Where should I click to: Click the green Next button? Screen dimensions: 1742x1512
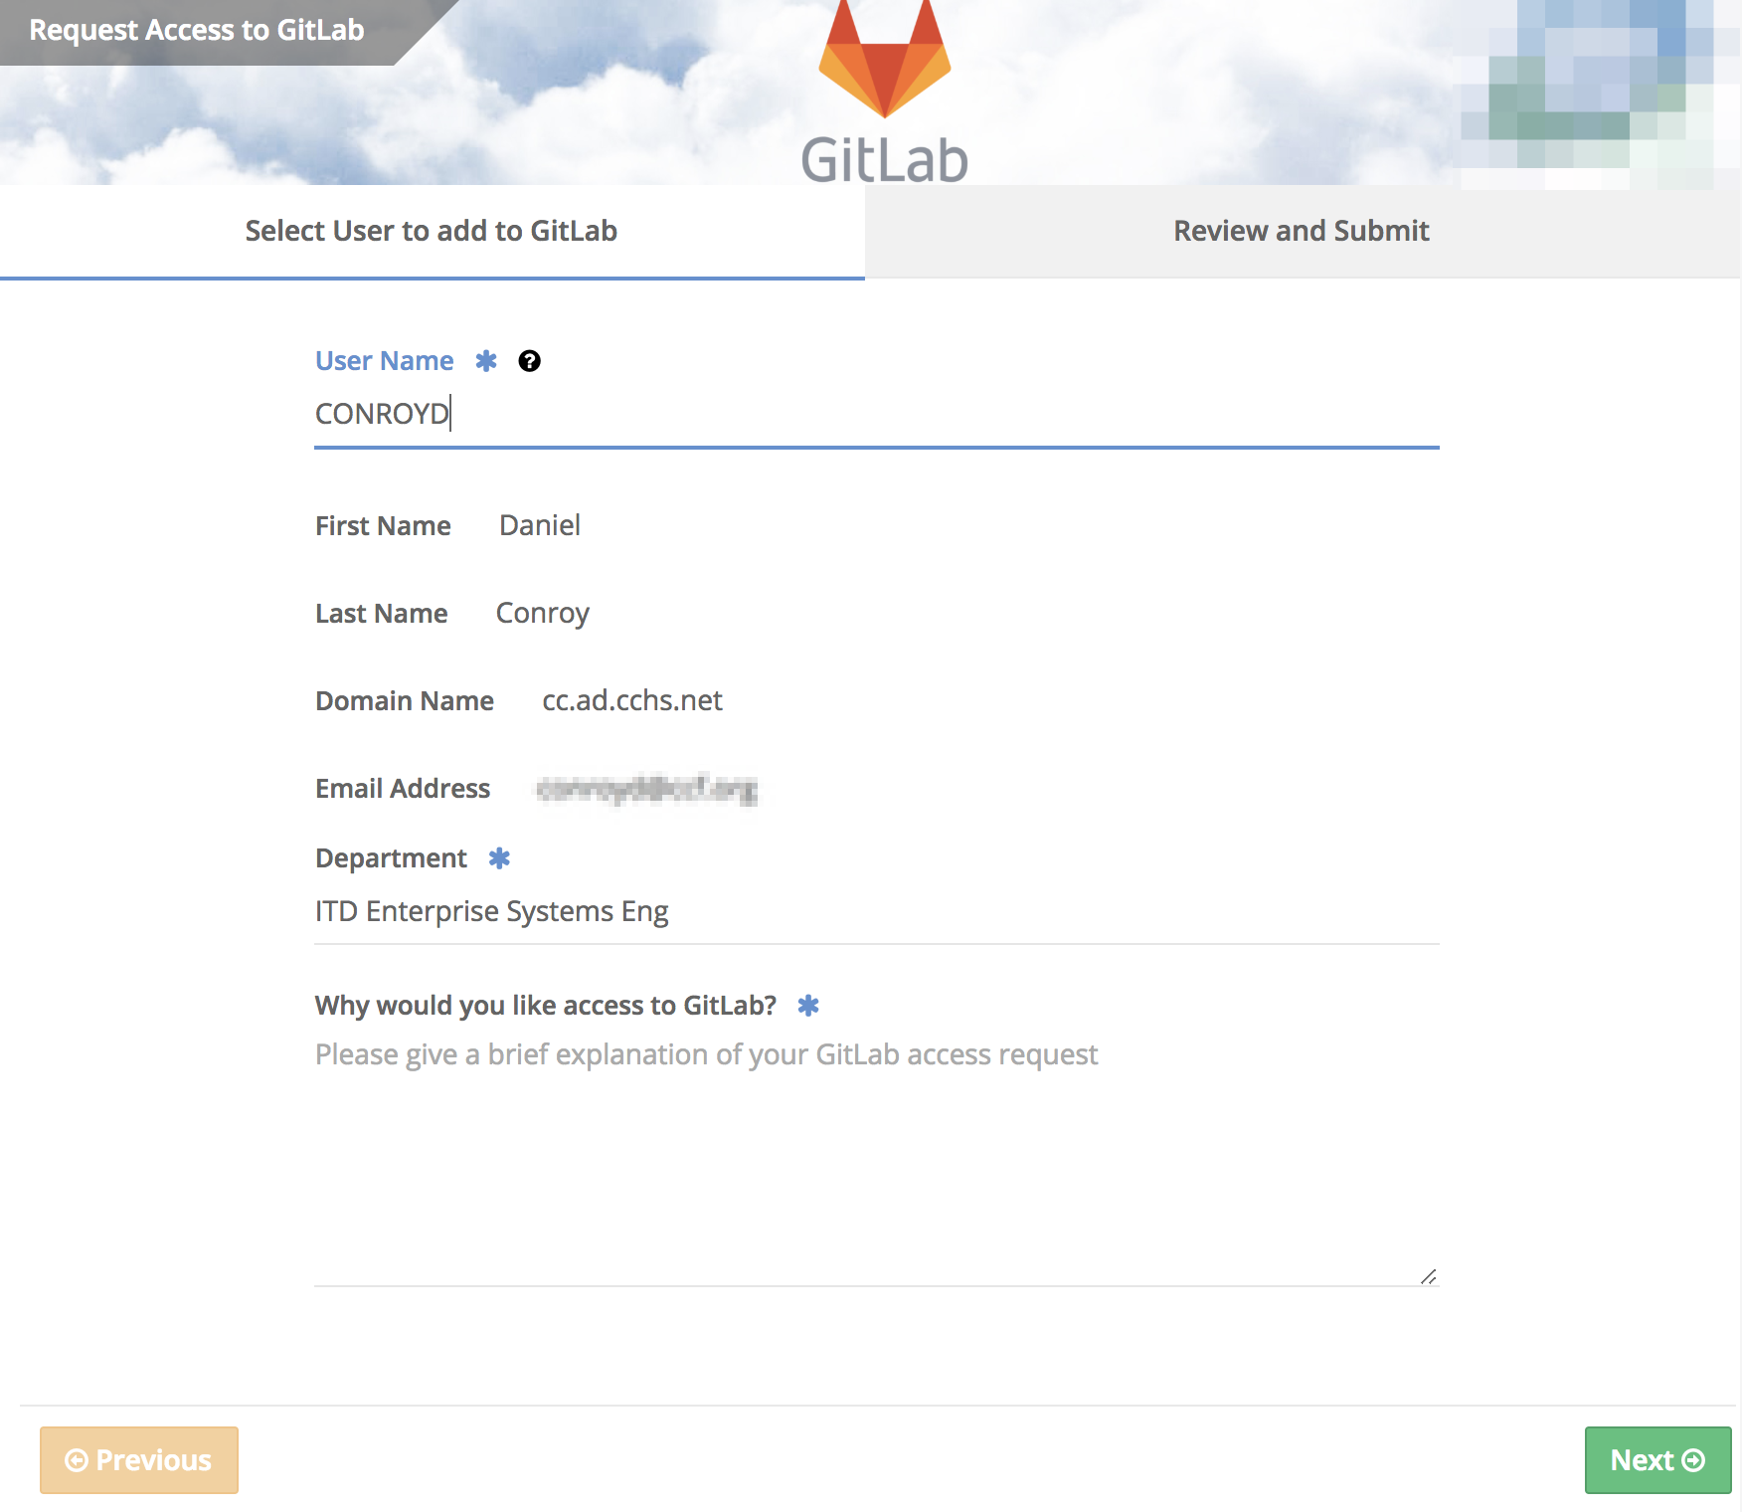pos(1657,1459)
